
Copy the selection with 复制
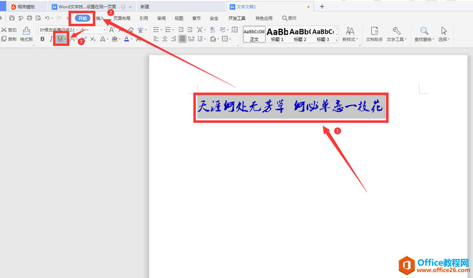click(9, 39)
